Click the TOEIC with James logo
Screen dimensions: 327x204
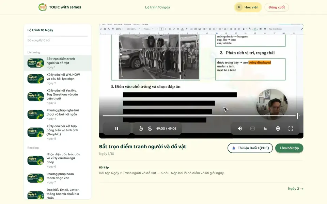[60, 7]
